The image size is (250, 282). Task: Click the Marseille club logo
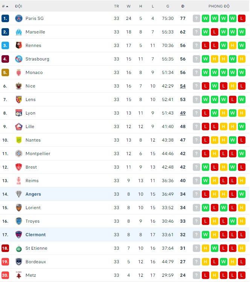[x=19, y=32]
